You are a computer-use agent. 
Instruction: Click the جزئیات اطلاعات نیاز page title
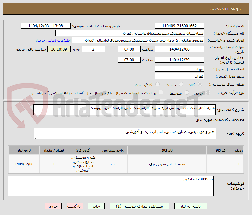[225, 9]
